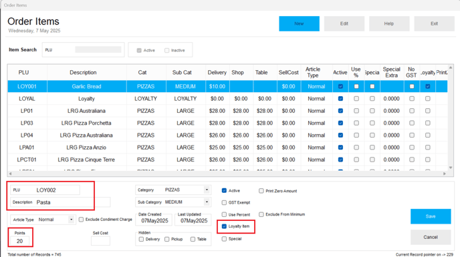The width and height of the screenshot is (460, 257).
Task: Click the SellCost column header
Action: pyautogui.click(x=288, y=72)
